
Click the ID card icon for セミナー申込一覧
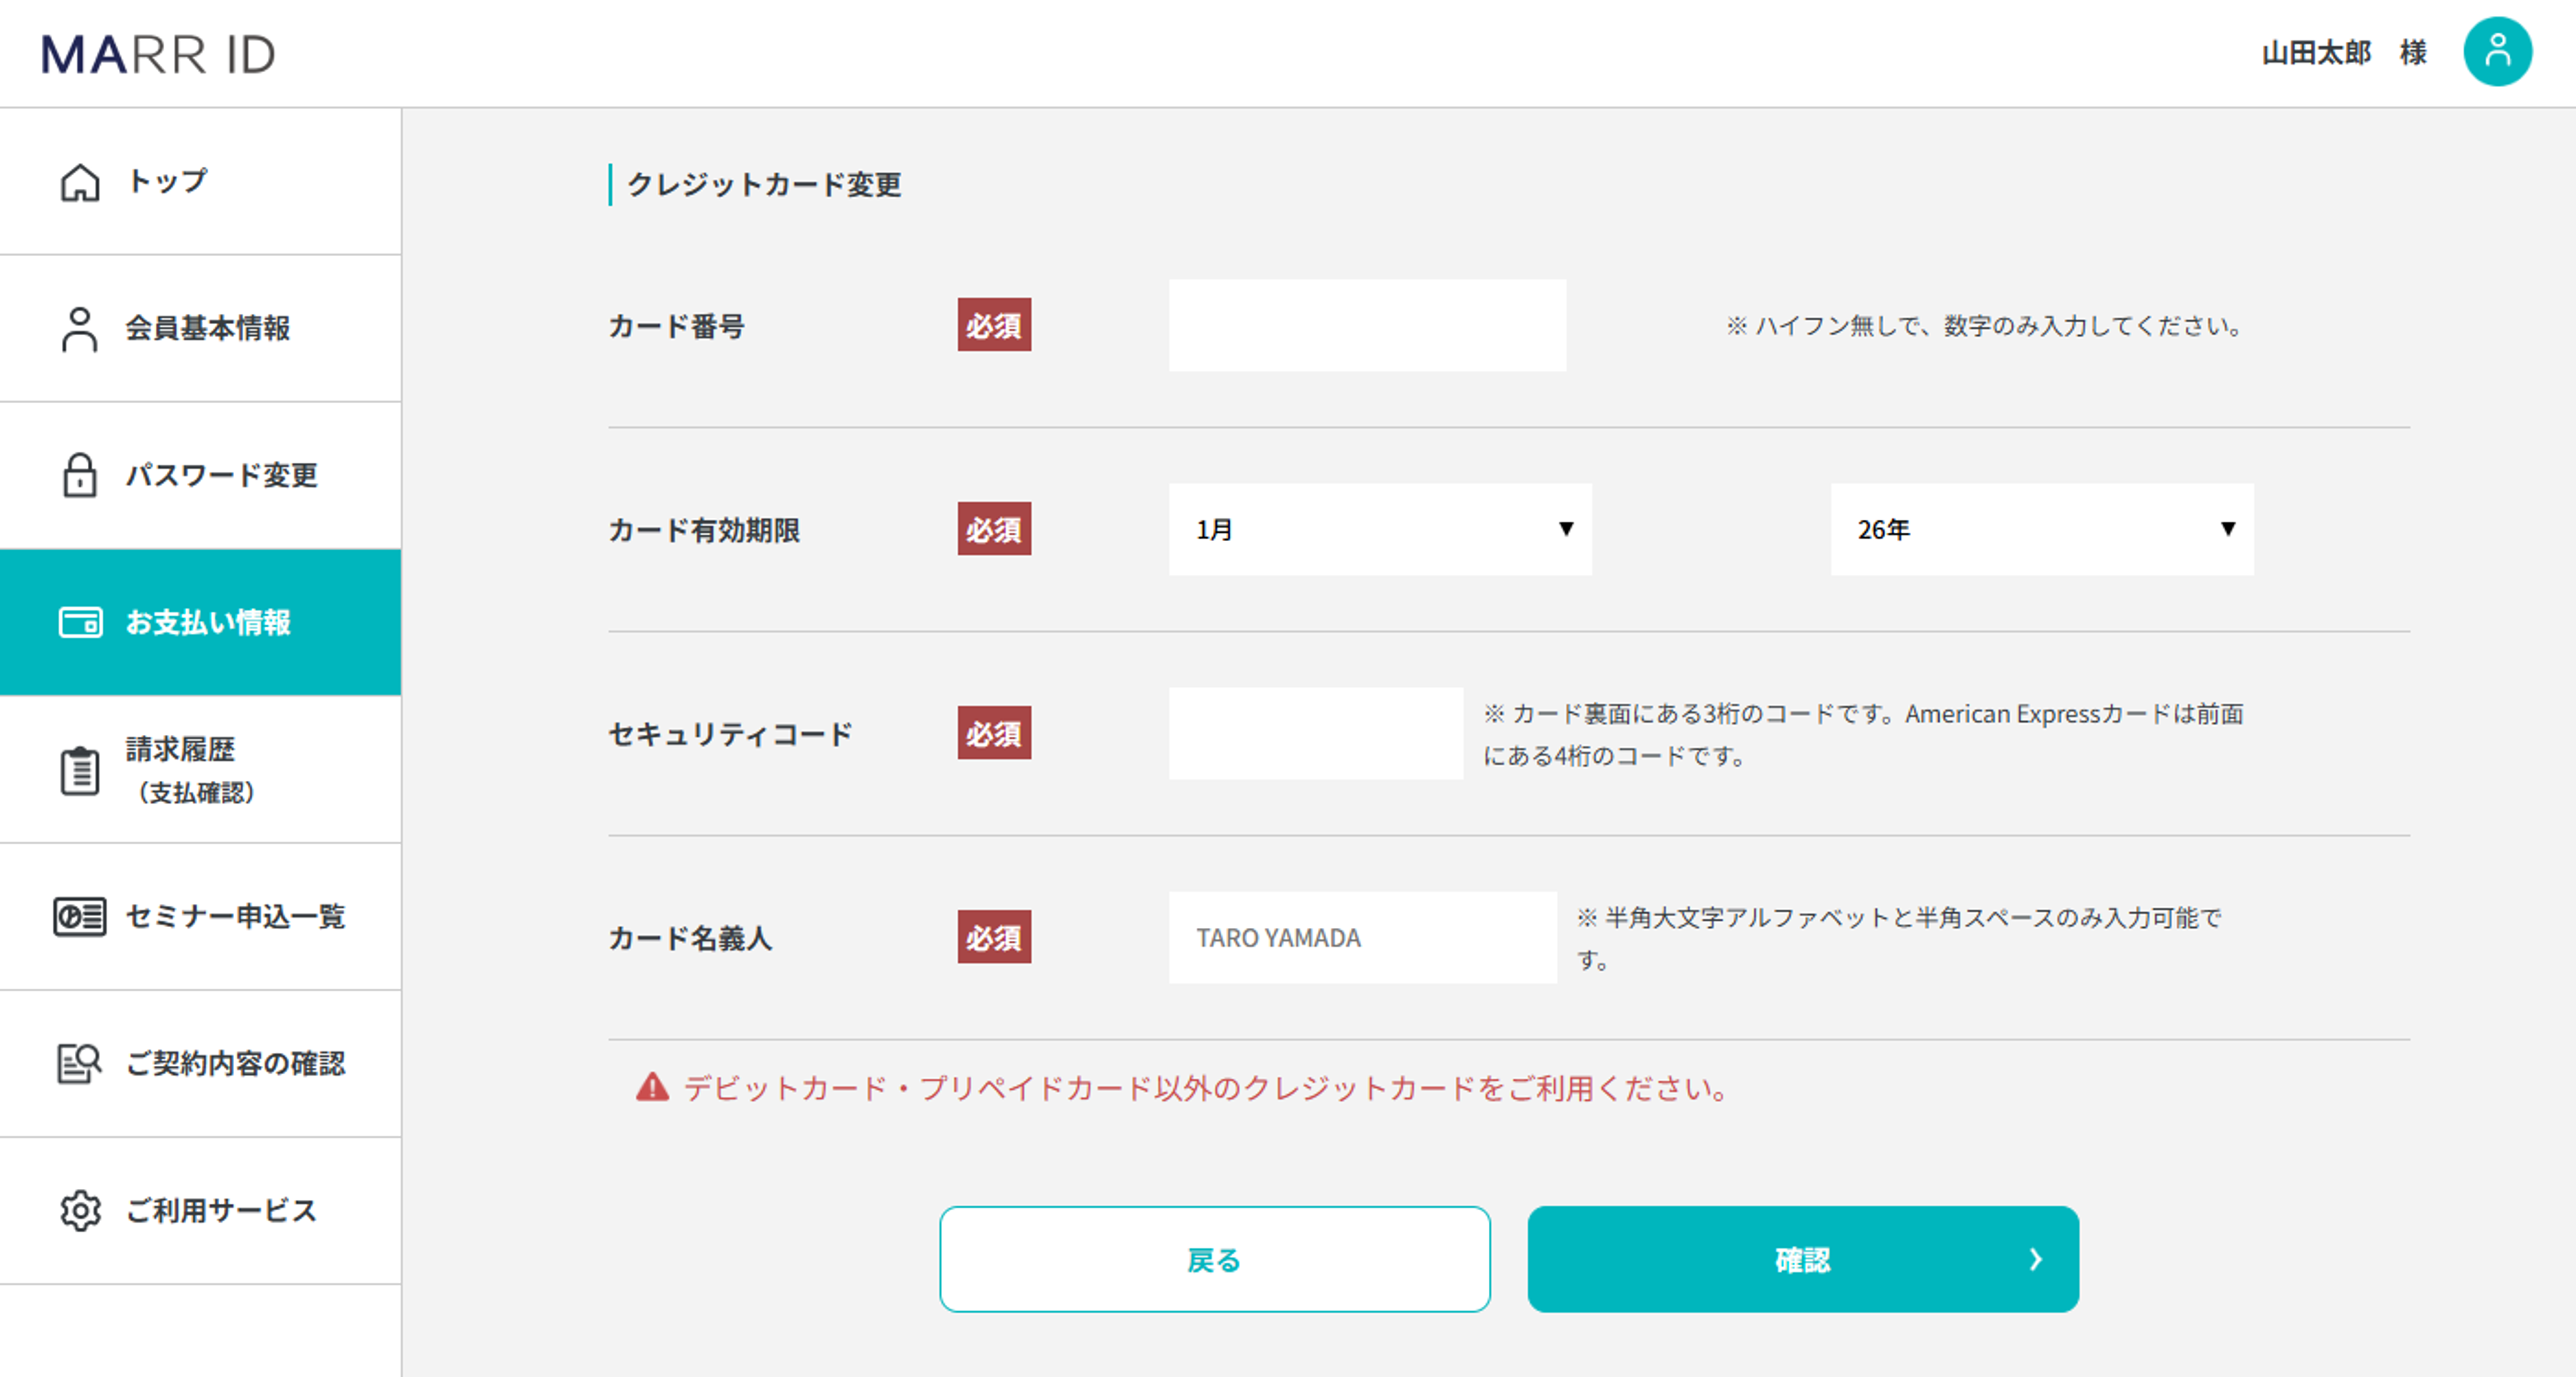click(80, 916)
